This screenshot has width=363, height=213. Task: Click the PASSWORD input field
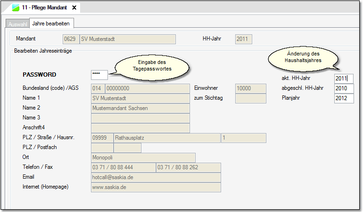99,75
